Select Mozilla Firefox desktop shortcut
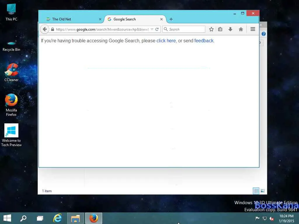The image size is (299, 224). [x=11, y=105]
